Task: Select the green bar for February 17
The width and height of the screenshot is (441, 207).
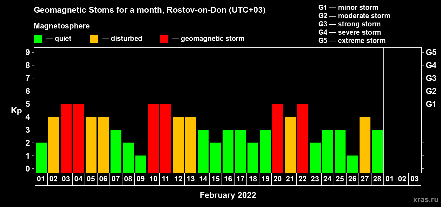Action: click(x=240, y=151)
